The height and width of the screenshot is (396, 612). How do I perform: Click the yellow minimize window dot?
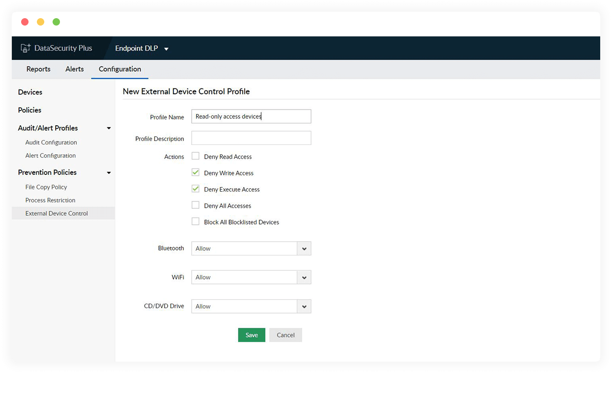(x=40, y=22)
